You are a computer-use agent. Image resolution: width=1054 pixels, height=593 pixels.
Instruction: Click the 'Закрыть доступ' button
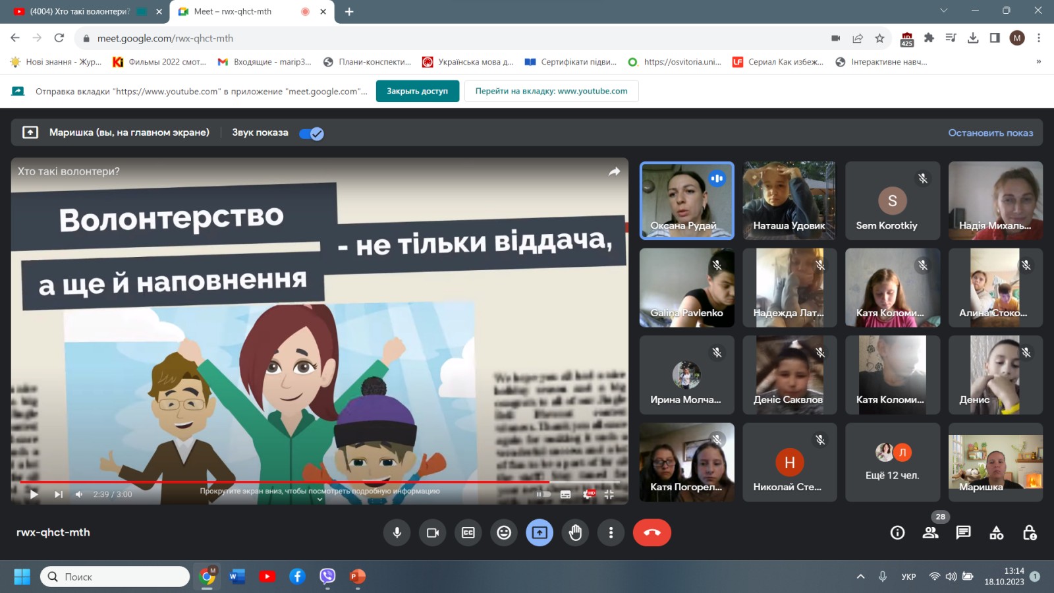click(417, 91)
